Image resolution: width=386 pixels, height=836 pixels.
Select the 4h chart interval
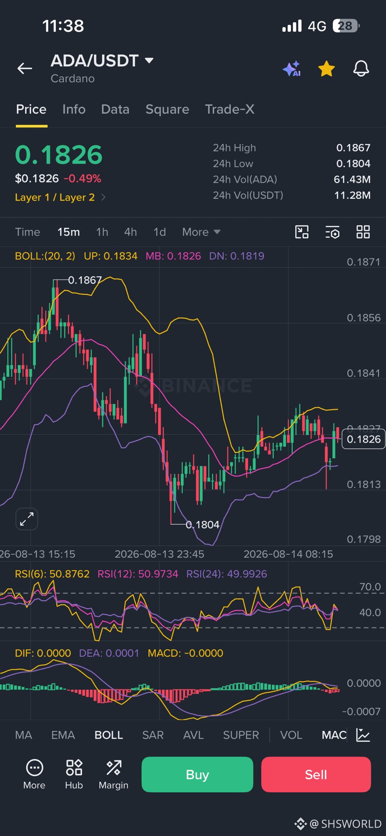(131, 232)
